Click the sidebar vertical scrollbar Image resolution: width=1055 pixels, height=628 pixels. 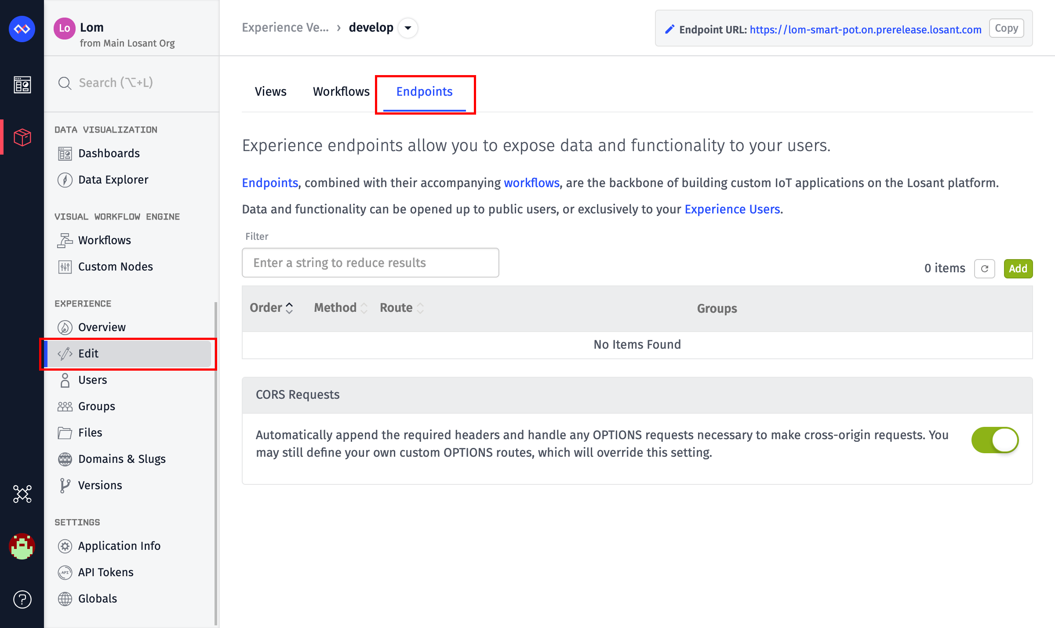(x=216, y=463)
